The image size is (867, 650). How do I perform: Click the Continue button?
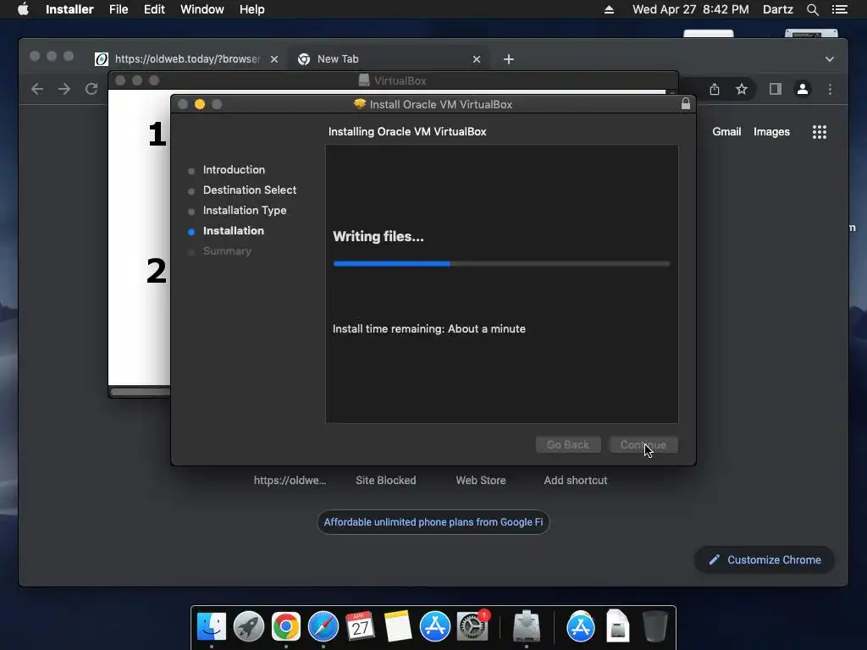click(643, 445)
